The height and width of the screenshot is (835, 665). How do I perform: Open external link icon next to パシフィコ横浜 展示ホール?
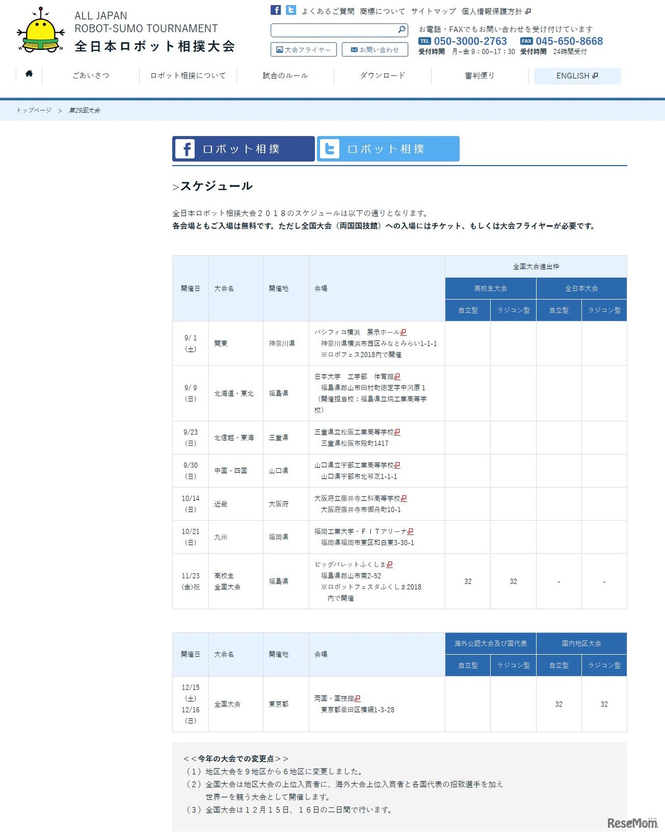point(404,332)
